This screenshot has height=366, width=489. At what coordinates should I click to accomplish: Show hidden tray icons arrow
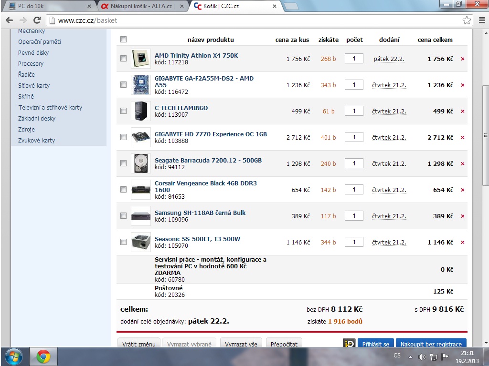coord(410,357)
